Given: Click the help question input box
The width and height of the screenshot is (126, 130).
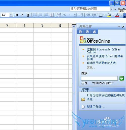Looking at the screenshot, I should pos(90,9).
